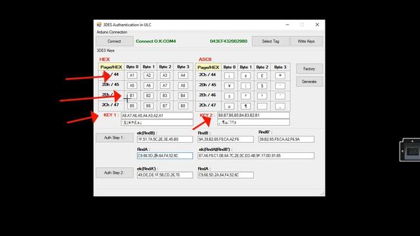The width and height of the screenshot is (420, 236).
Task: Click the '2Eh / 46' row label in ASCII table
Action: [207, 95]
